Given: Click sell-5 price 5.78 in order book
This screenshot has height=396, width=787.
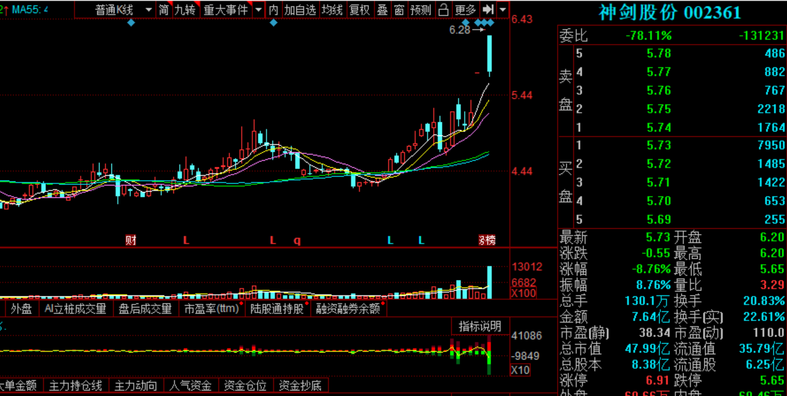Looking at the screenshot, I should click(x=658, y=53).
